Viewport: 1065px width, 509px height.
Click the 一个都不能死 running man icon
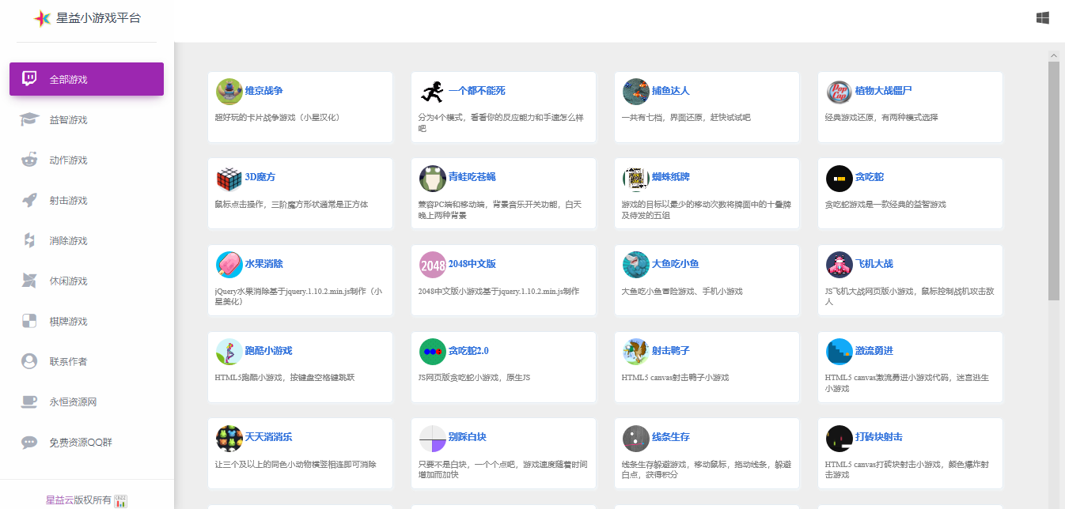pyautogui.click(x=433, y=92)
